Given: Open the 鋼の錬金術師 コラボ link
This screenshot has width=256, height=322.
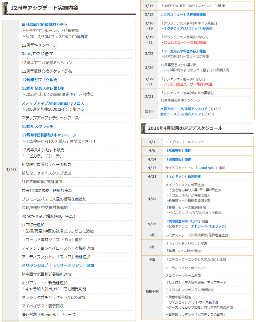Looking at the screenshot, I should (x=183, y=221).
